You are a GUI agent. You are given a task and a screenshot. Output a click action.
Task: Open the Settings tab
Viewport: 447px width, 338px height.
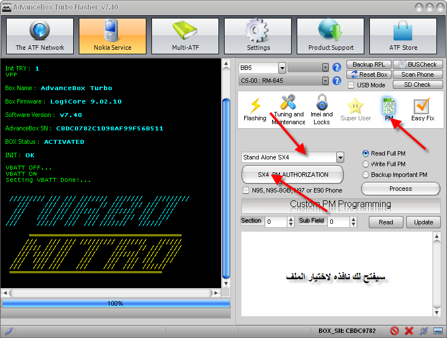[x=258, y=36]
